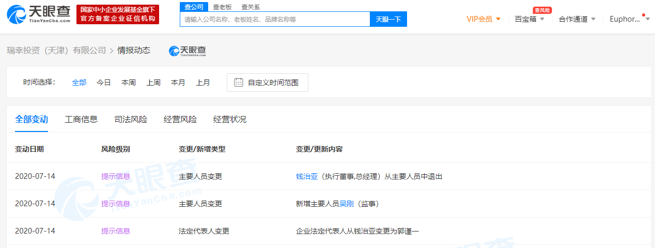Open the Euphor... user account menu
655x248 pixels.
[629, 19]
